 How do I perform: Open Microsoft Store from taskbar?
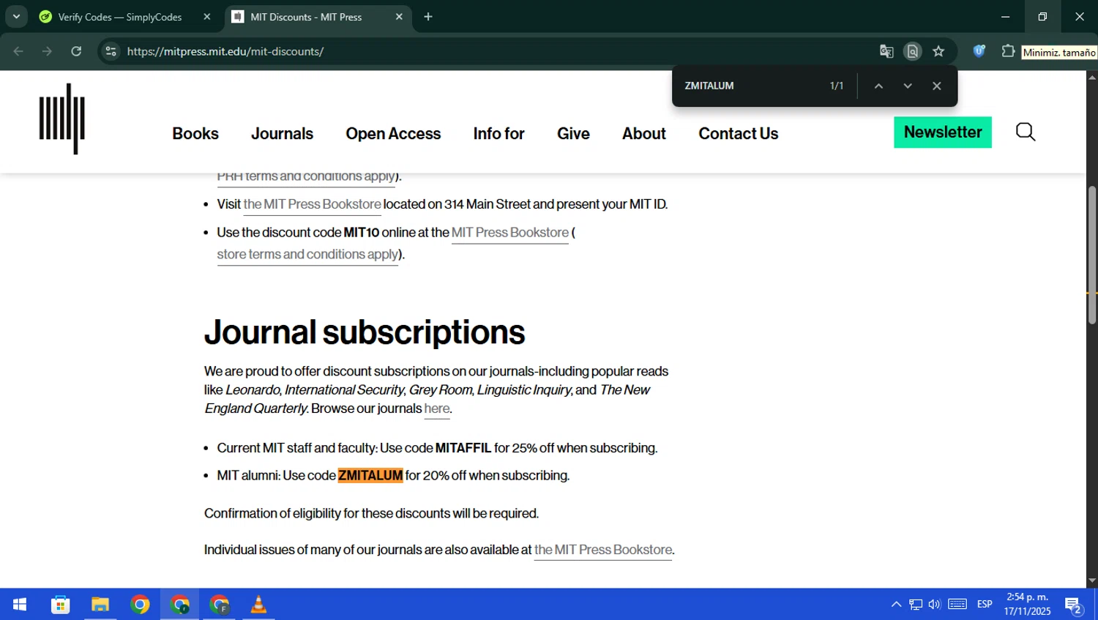tap(60, 605)
